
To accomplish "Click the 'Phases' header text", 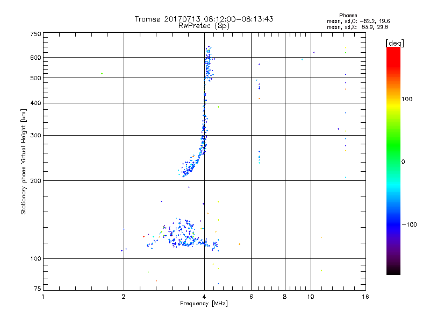I will [348, 16].
